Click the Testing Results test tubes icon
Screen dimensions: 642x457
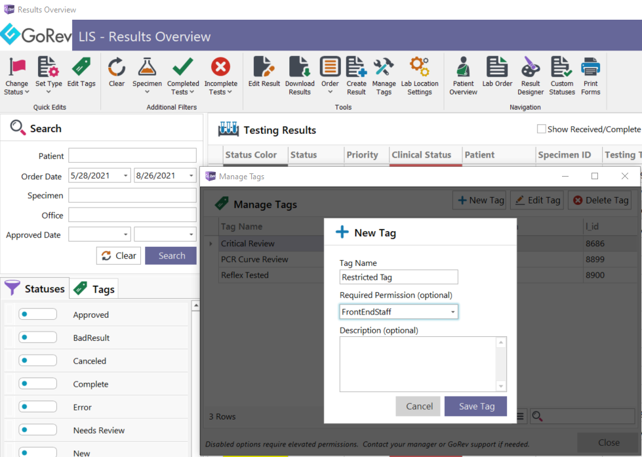pos(228,129)
